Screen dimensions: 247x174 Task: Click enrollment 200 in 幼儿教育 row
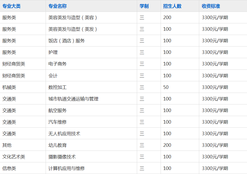(167, 145)
